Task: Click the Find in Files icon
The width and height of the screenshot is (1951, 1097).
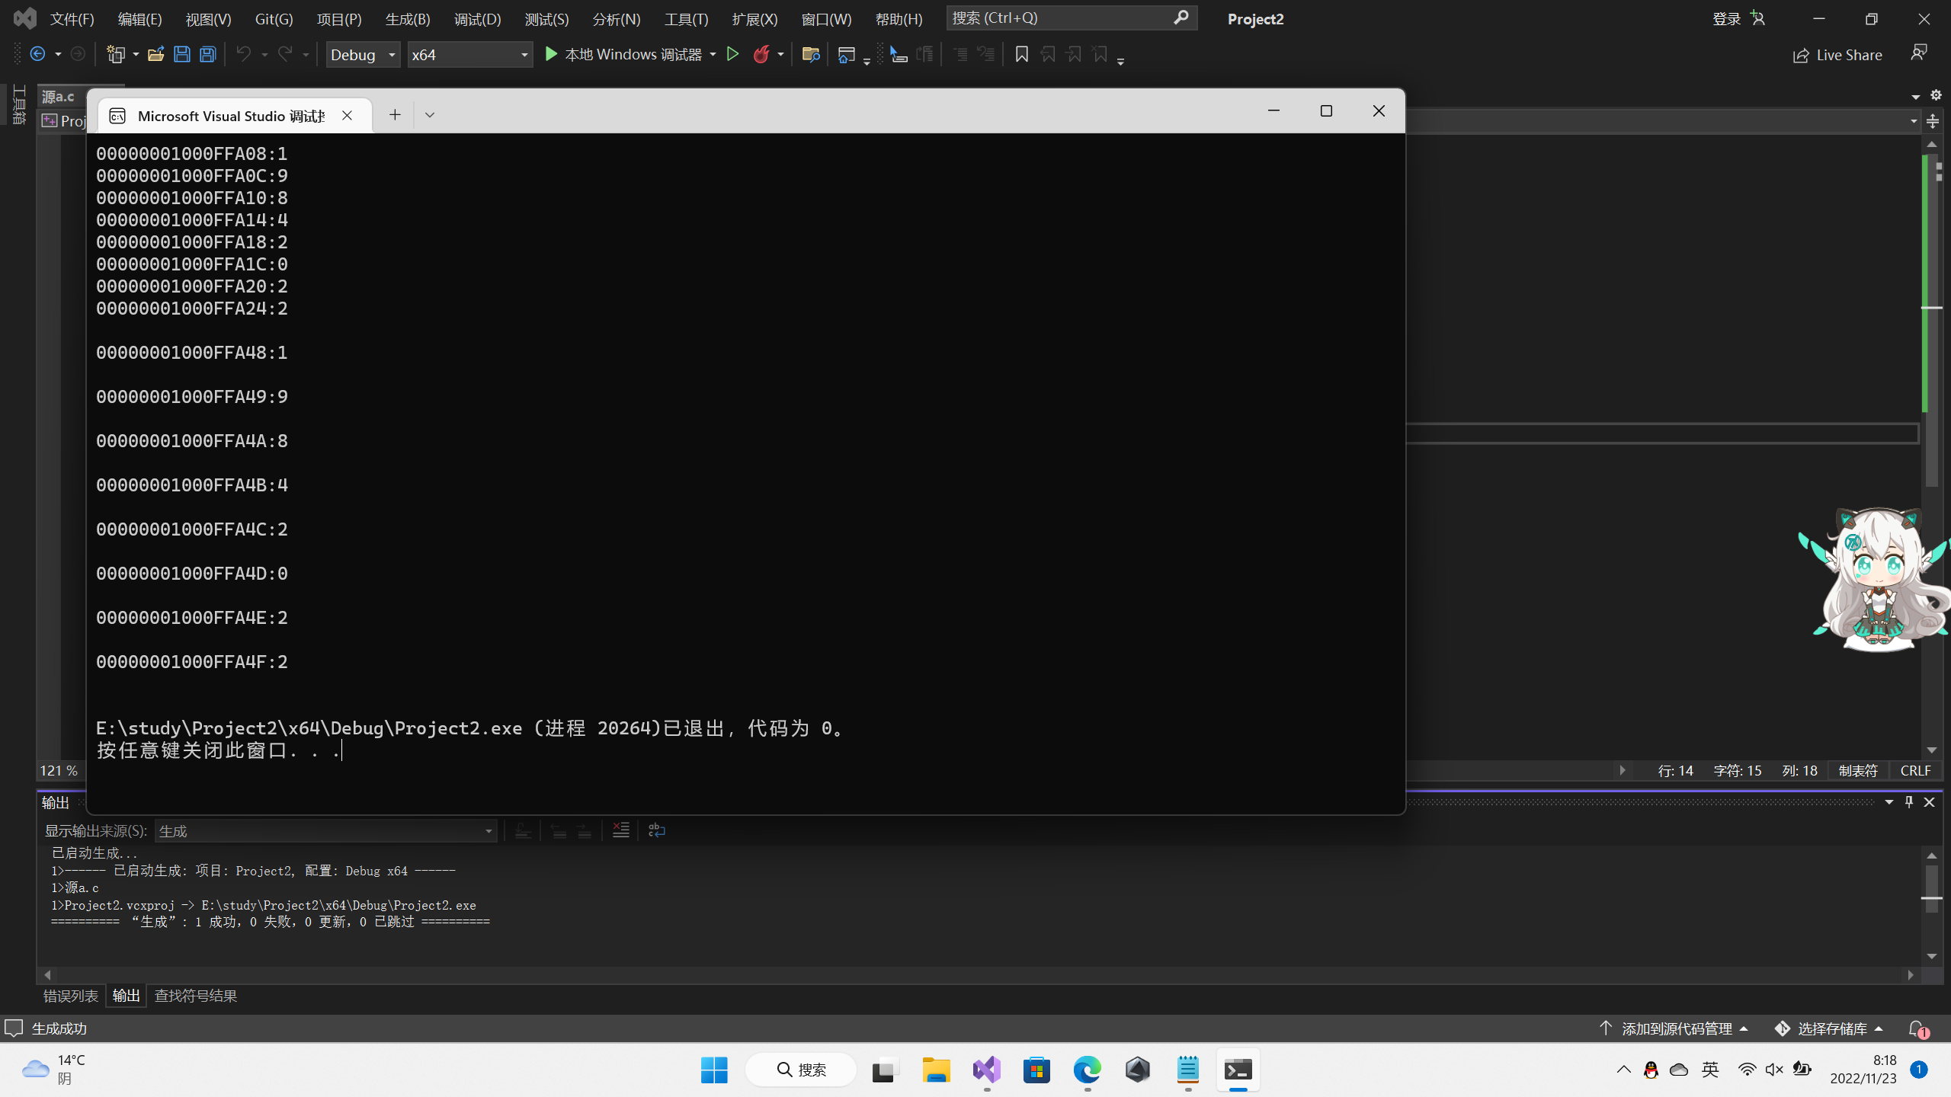Action: 810,54
